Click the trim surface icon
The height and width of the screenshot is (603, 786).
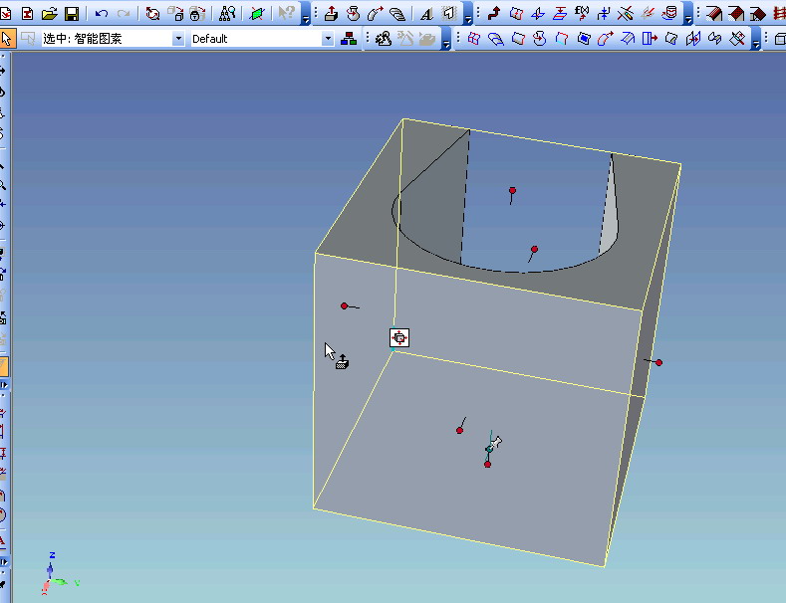coord(737,39)
